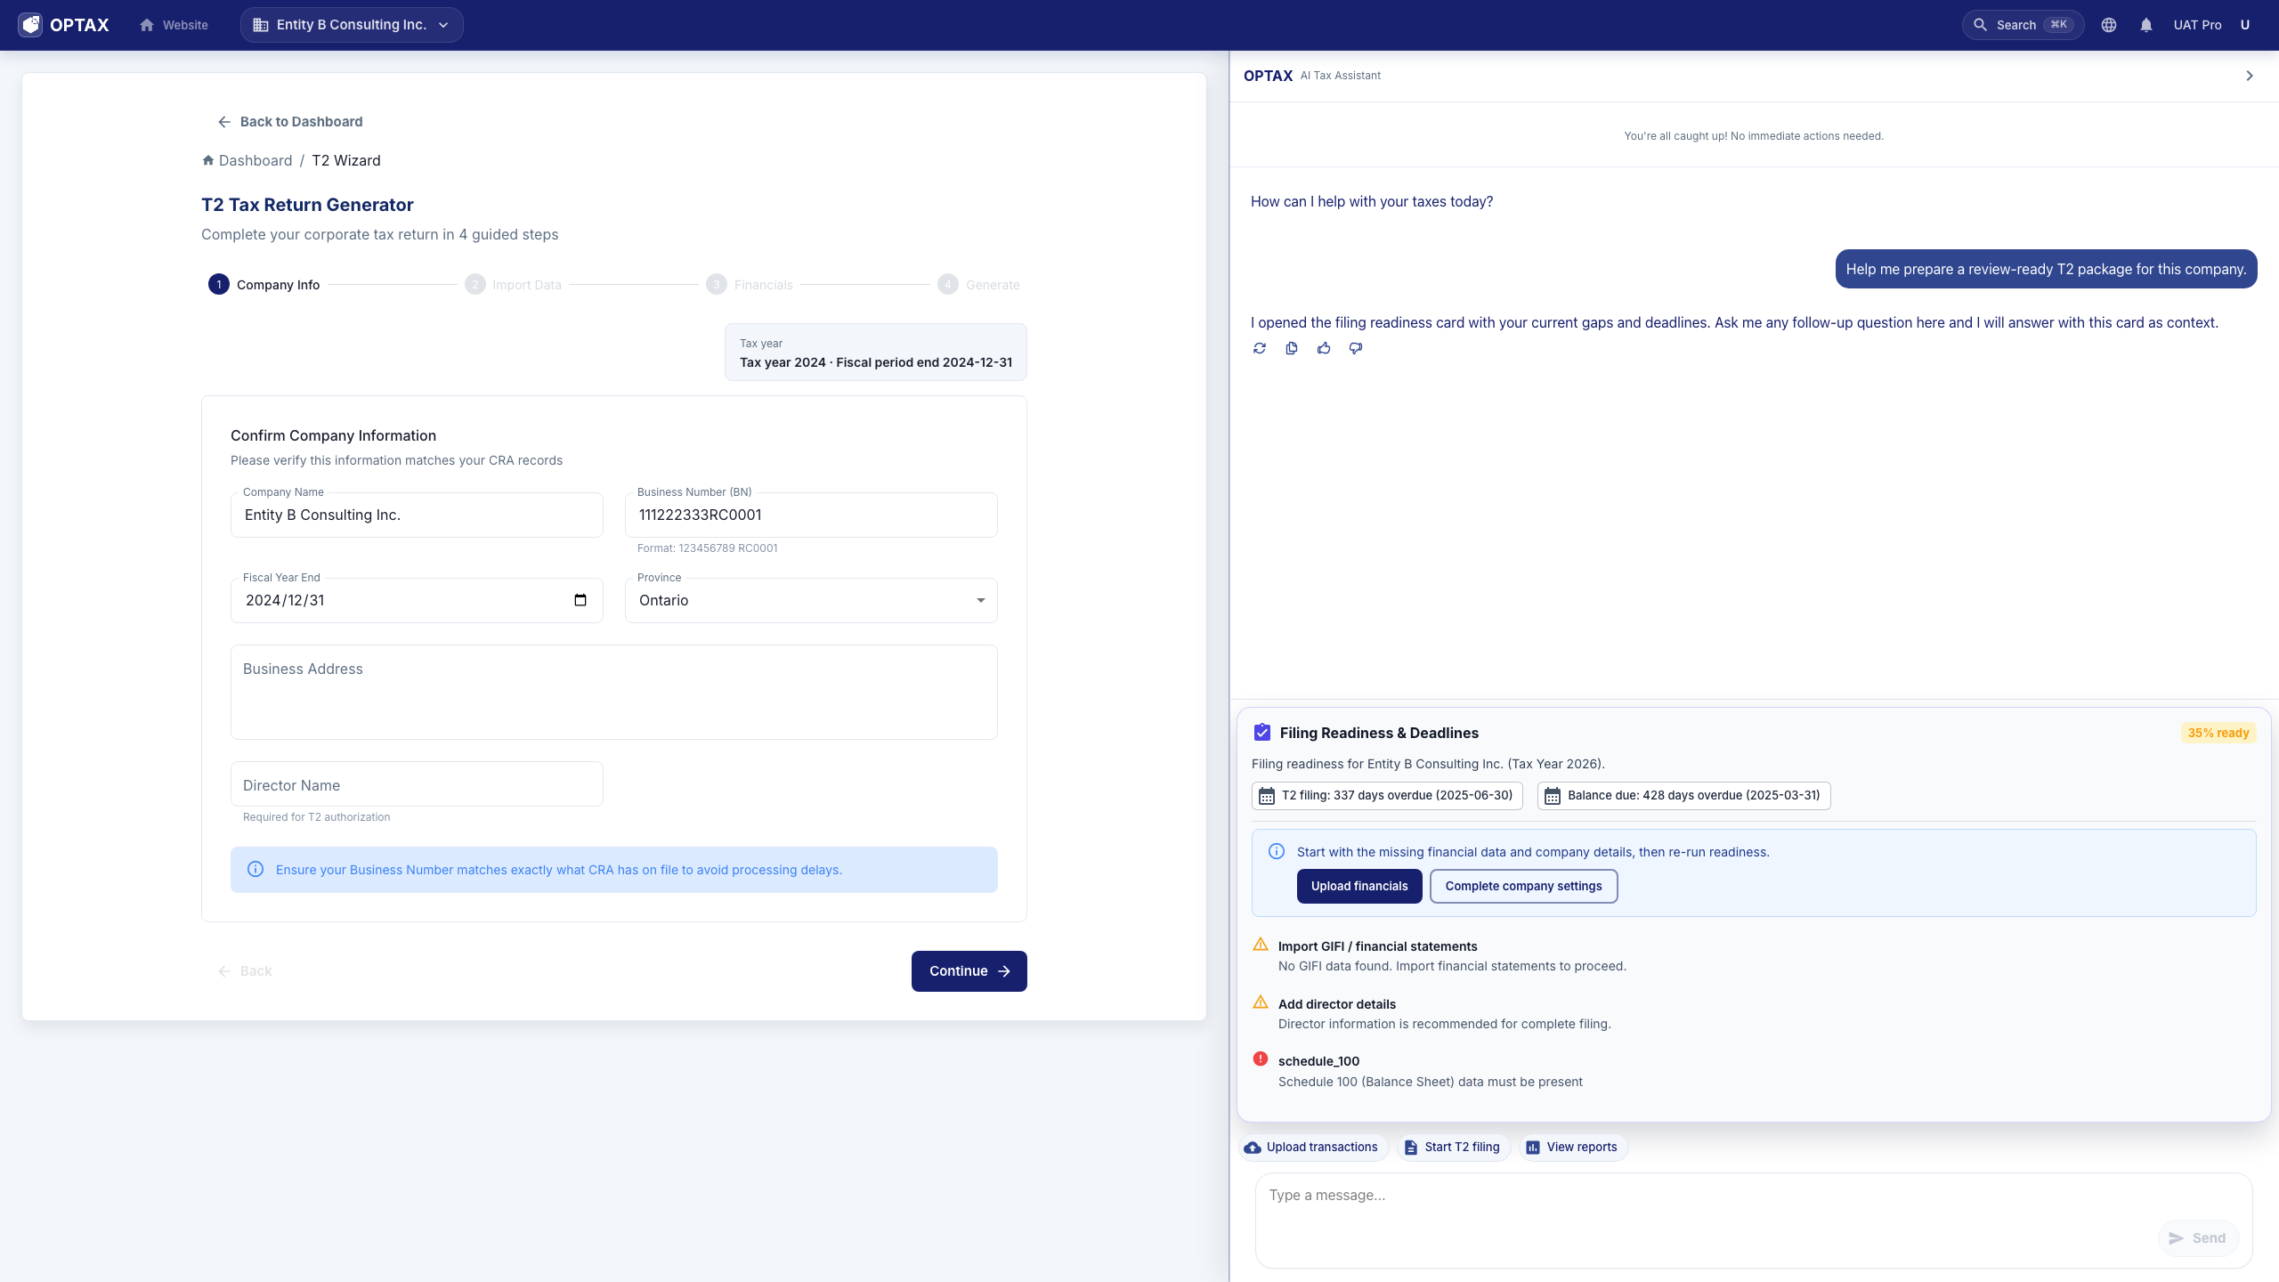Open the user avatar U menu
Screen dimensions: 2279x1282
point(2245,25)
